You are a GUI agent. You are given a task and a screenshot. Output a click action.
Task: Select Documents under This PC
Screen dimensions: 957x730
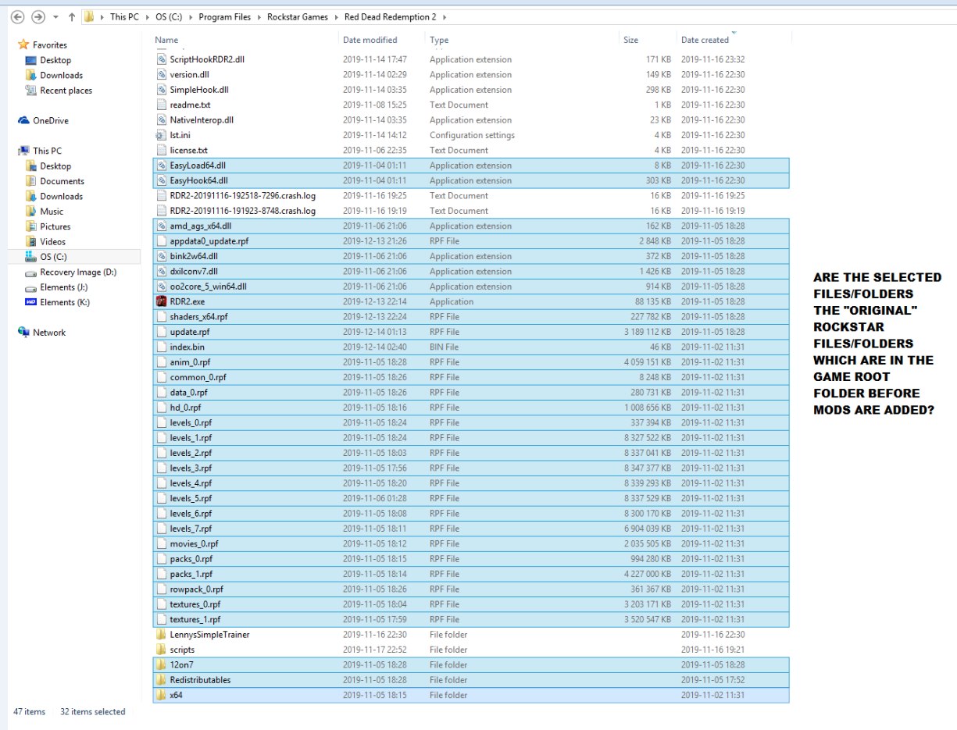coord(62,181)
